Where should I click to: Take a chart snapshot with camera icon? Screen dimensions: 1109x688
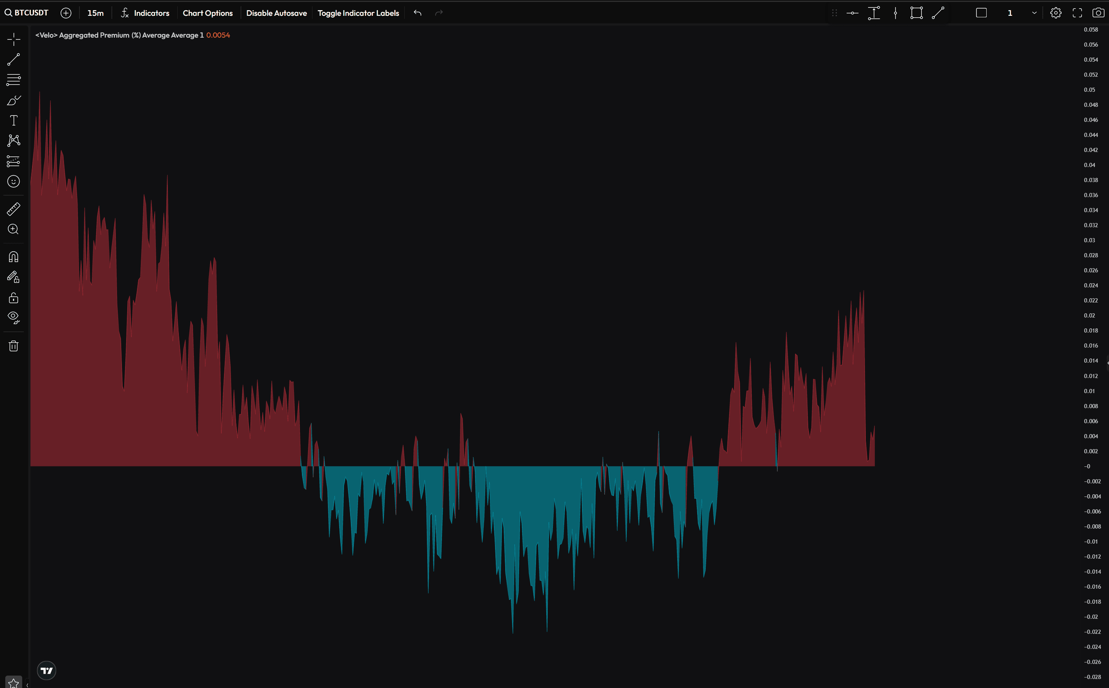coord(1098,13)
